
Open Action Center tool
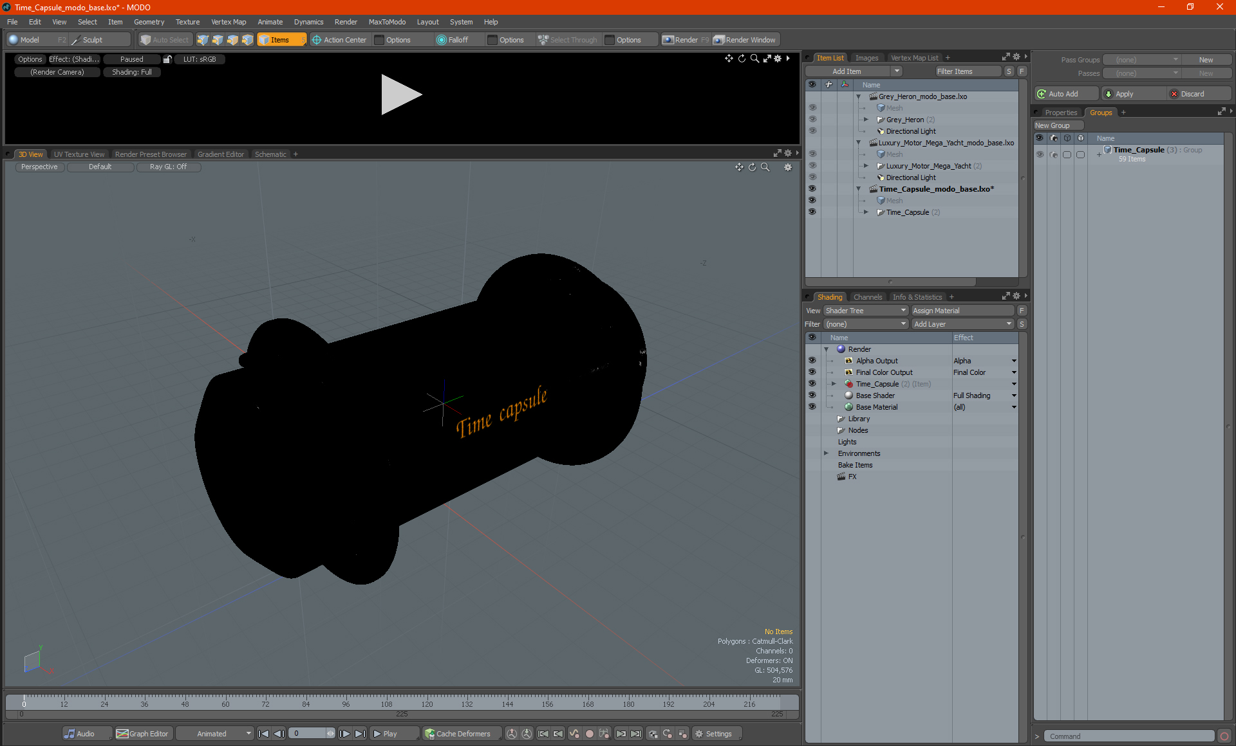(339, 40)
